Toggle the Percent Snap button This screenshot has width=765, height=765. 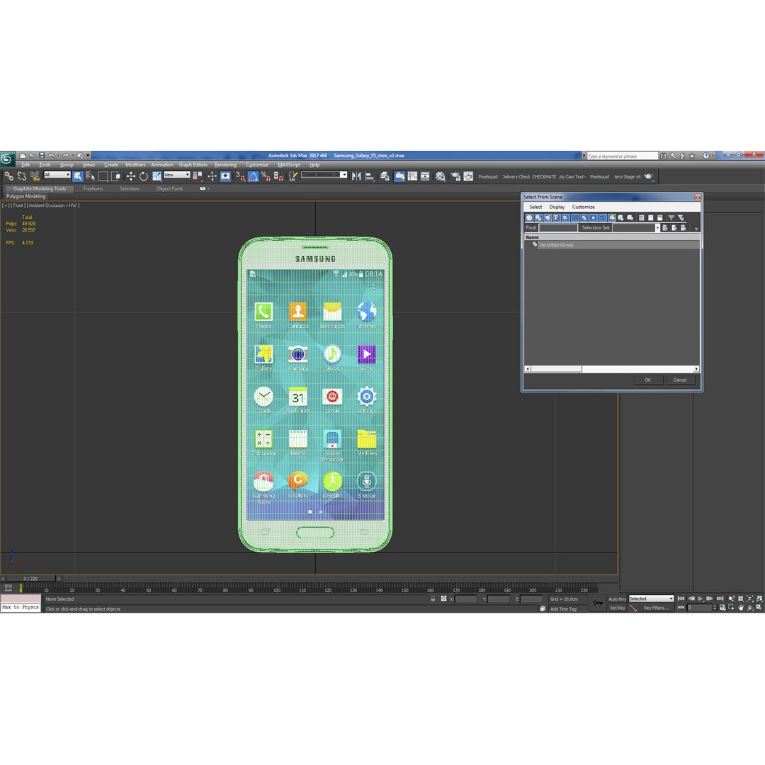point(266,176)
